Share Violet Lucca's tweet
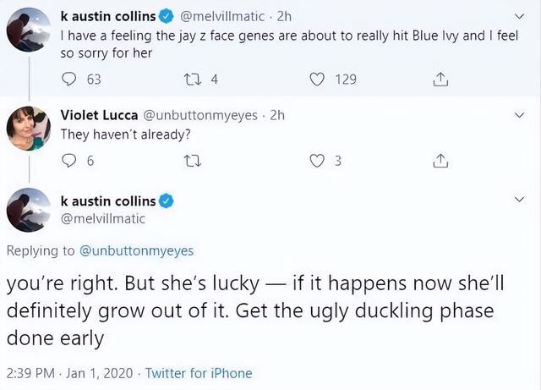This screenshot has width=541, height=390. [x=439, y=162]
